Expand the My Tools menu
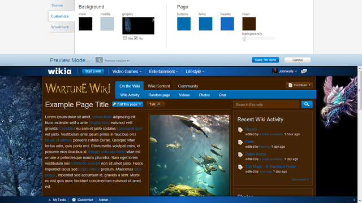 [57, 200]
